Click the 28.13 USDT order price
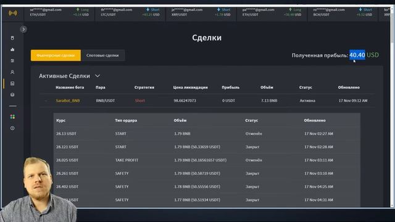 coord(66,134)
